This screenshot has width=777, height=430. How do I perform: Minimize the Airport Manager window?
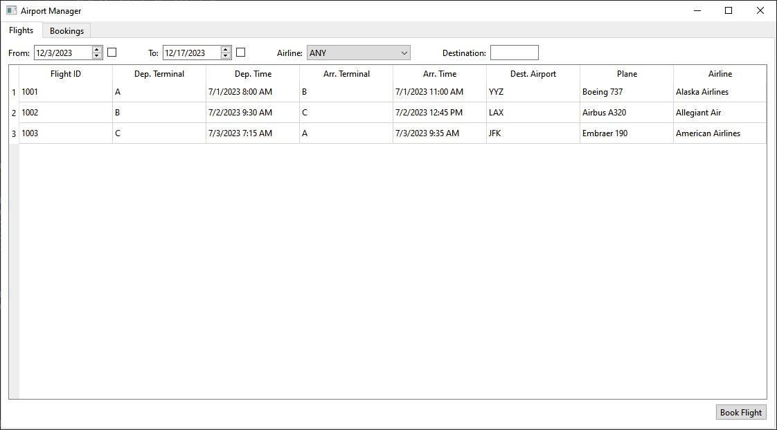(x=697, y=10)
